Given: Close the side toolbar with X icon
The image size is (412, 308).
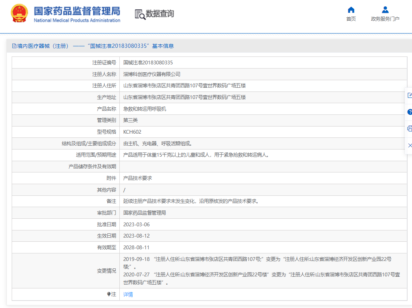Looking at the screenshot, I should (410, 145).
